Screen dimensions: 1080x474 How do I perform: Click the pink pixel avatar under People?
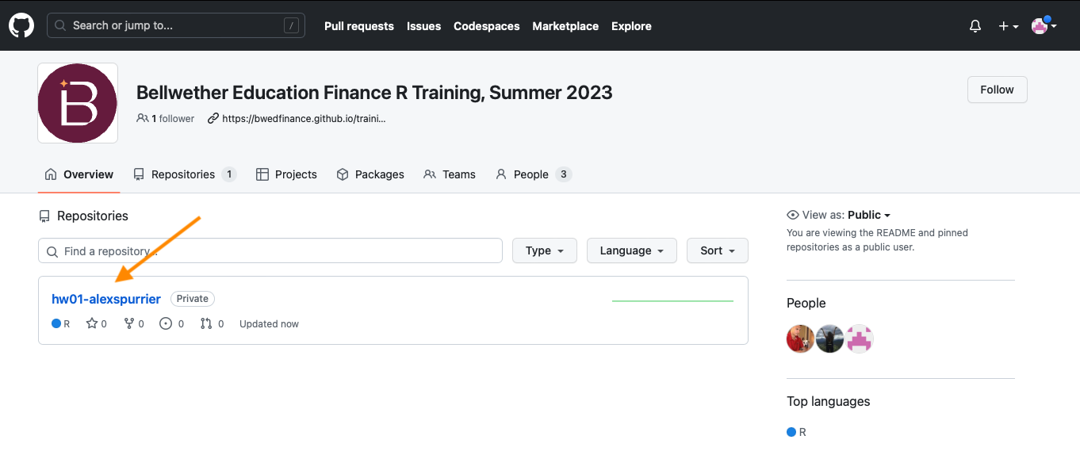(859, 339)
